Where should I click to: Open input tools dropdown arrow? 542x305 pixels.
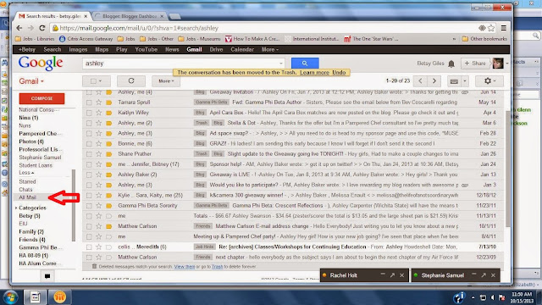click(465, 81)
